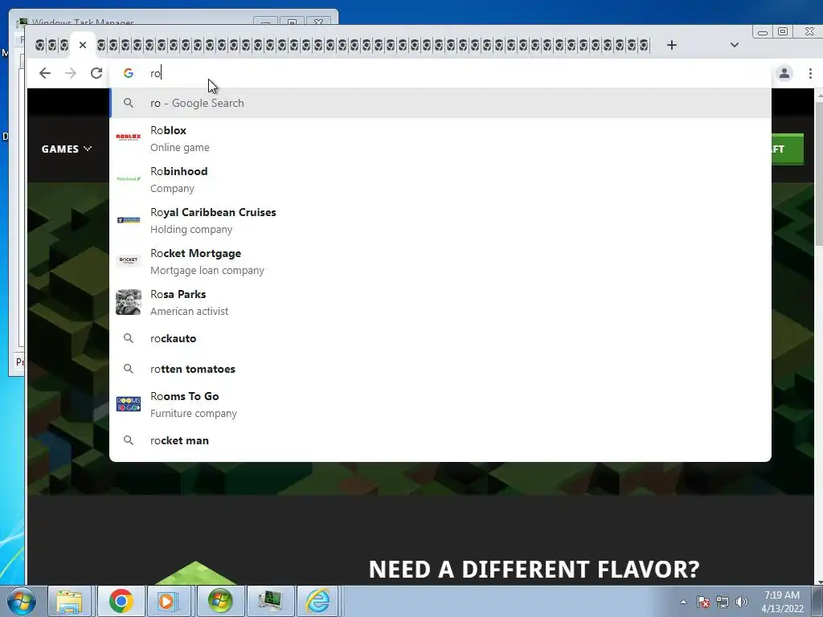Open the Windows Start menu

tap(21, 601)
